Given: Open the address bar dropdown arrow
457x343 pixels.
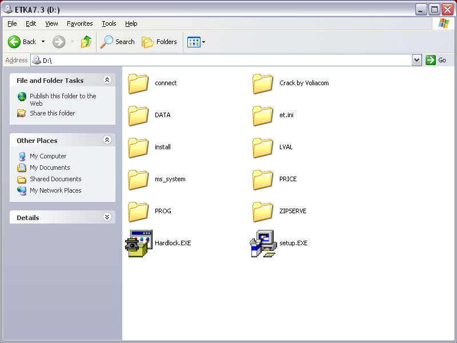Looking at the screenshot, I should (416, 60).
